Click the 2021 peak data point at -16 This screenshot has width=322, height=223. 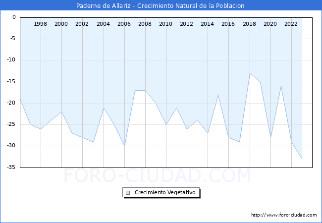pyautogui.click(x=281, y=86)
